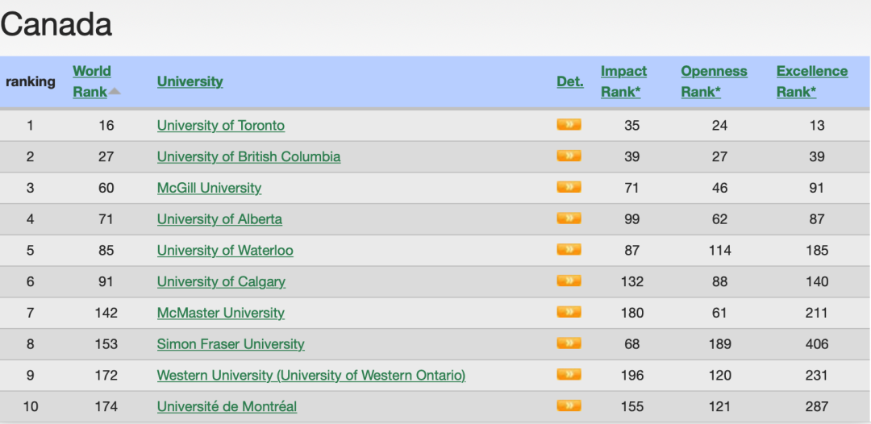Open details arrow for University of Toronto
Screen dimensions: 871x424
tap(569, 124)
